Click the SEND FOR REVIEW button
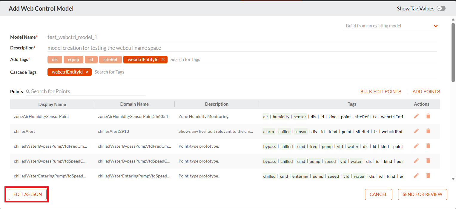This screenshot has height=209, width=456. point(422,194)
